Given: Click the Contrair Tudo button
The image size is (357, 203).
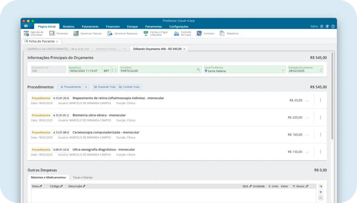Looking at the screenshot, I should pos(129,87).
